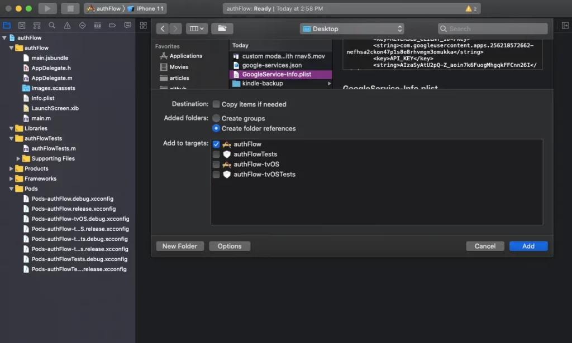572x343 pixels.
Task: Open the Issue navigator warning icon
Action: (x=67, y=25)
